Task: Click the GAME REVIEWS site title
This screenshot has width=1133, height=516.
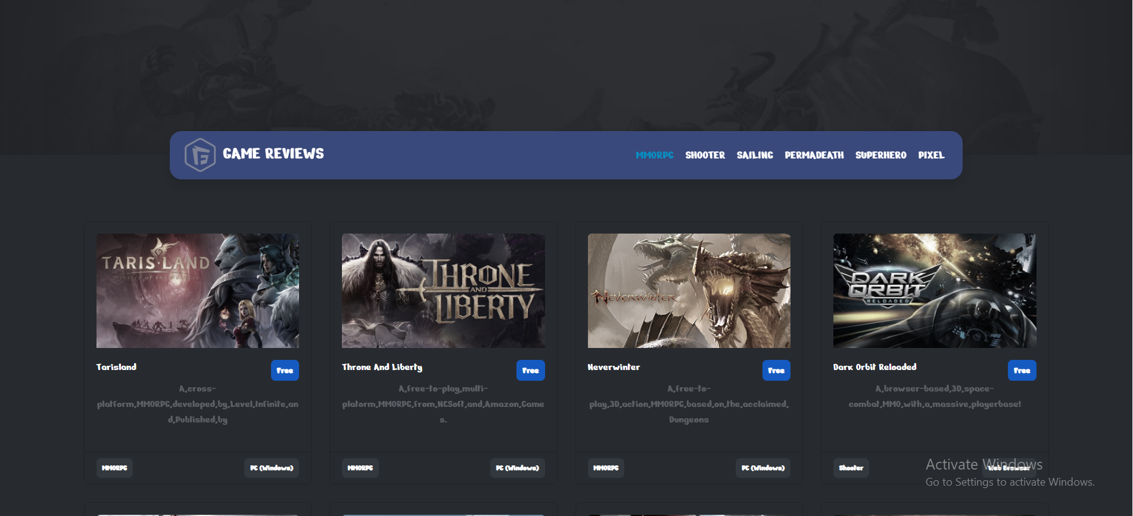Action: tap(273, 154)
